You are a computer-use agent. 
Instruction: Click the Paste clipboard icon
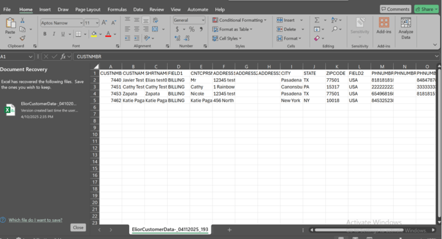point(10,23)
